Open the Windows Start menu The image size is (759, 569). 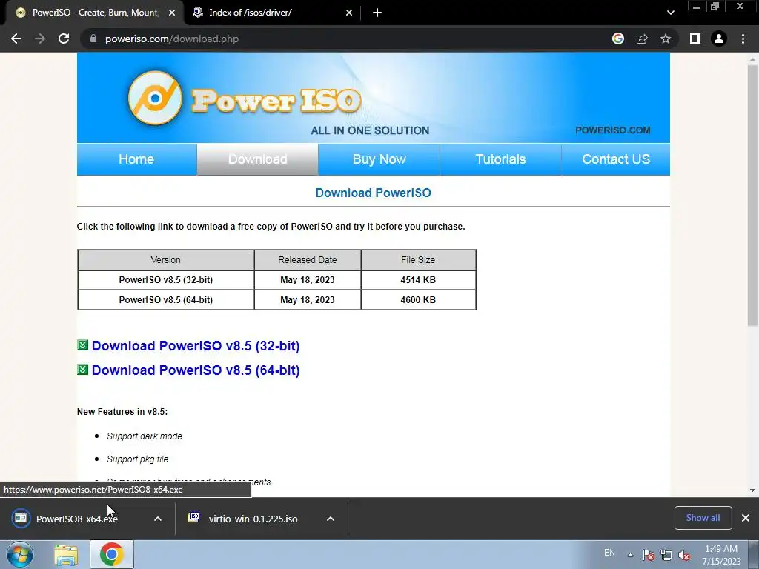click(x=20, y=554)
